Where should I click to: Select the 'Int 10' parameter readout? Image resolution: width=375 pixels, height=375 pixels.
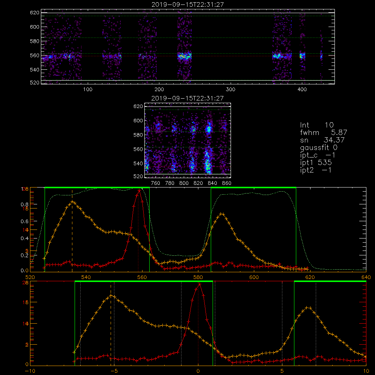click(316, 125)
